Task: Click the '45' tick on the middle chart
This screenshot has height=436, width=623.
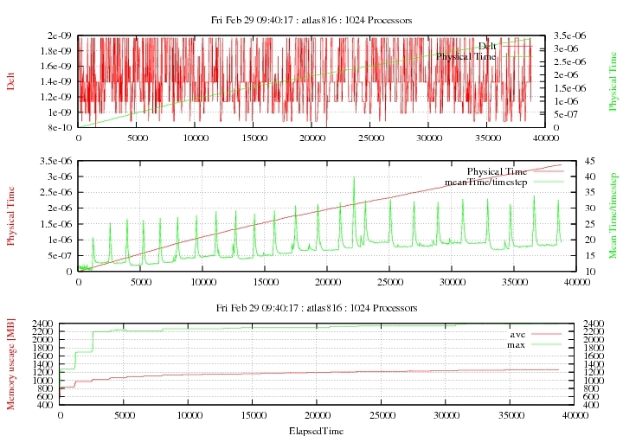Action: 589,161
